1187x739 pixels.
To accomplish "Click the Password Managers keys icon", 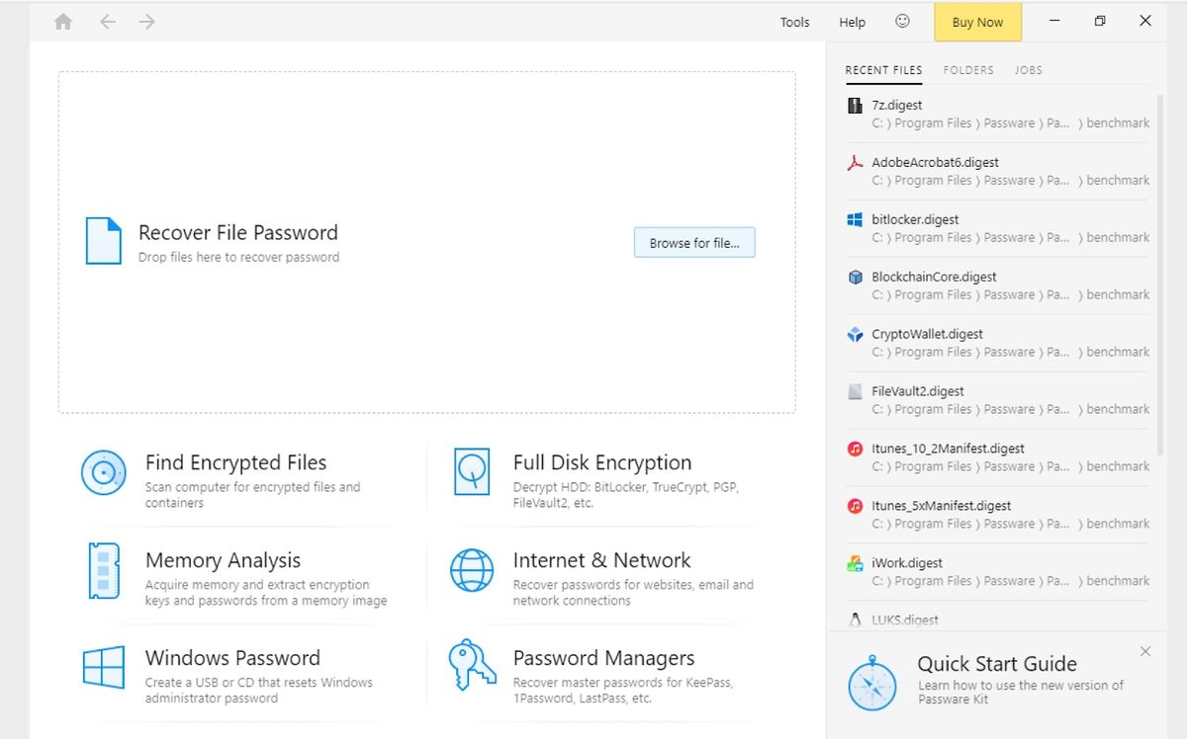I will (472, 667).
